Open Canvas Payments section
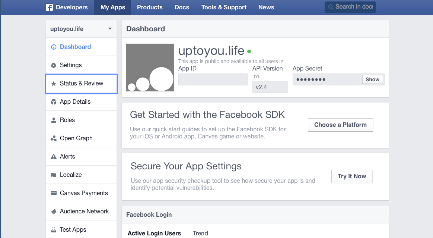 coord(81,193)
